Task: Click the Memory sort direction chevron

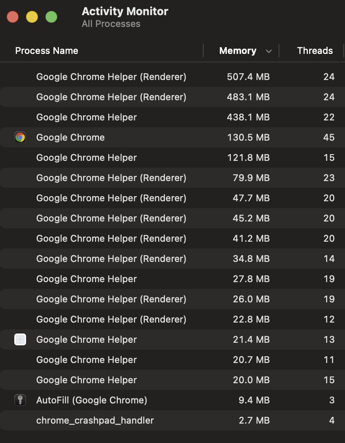Action: point(269,51)
